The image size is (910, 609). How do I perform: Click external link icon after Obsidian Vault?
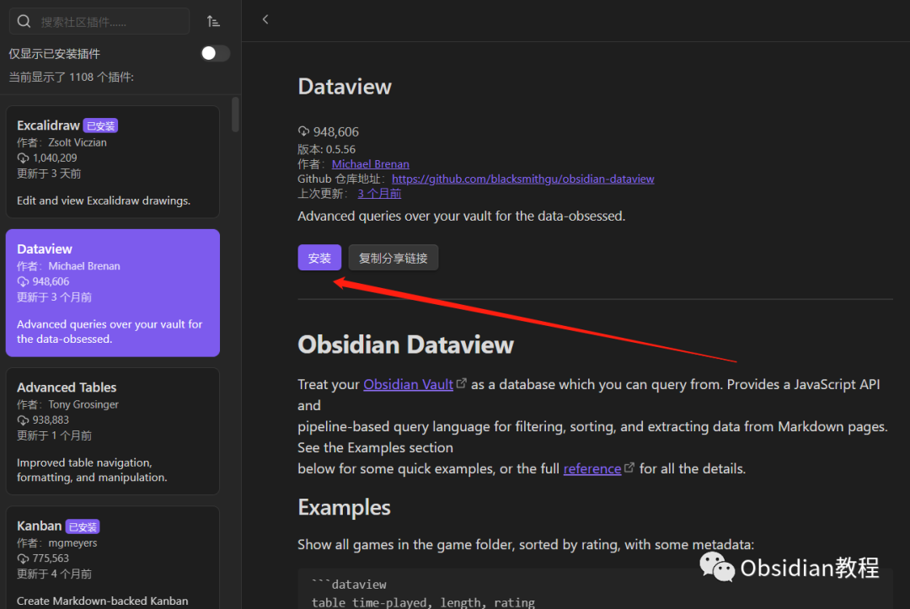[462, 383]
